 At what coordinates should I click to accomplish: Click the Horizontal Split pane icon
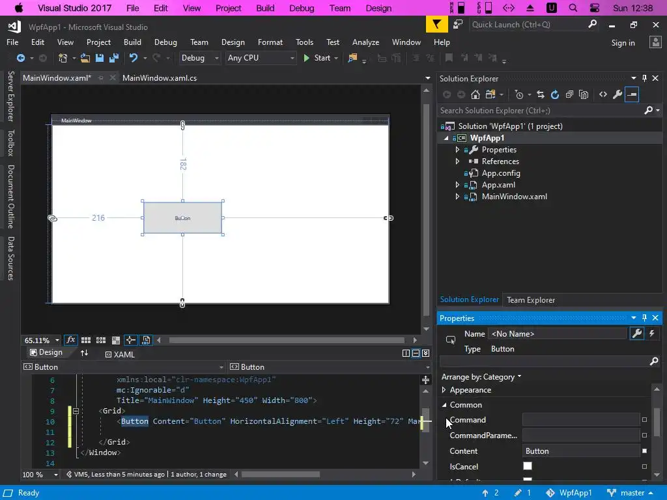coord(416,354)
